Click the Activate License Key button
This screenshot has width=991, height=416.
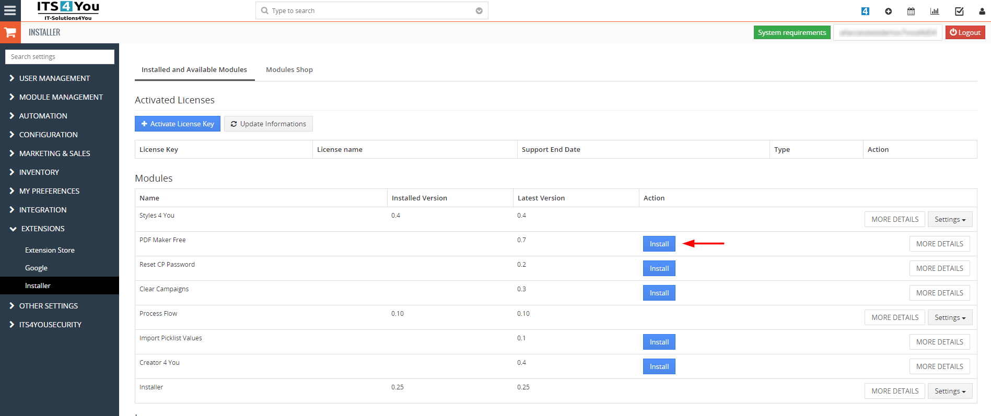click(178, 124)
